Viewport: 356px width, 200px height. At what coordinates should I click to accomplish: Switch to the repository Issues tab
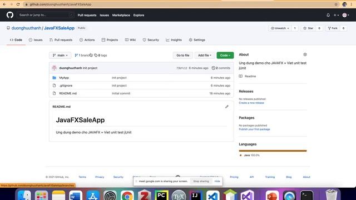tap(36, 40)
